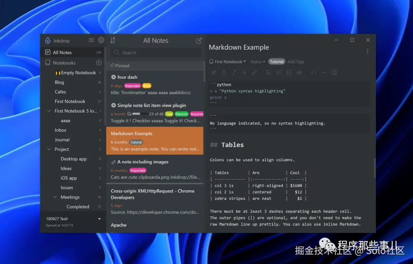Open 'A note including images' note
The width and height of the screenshot is (413, 264).
point(155,169)
